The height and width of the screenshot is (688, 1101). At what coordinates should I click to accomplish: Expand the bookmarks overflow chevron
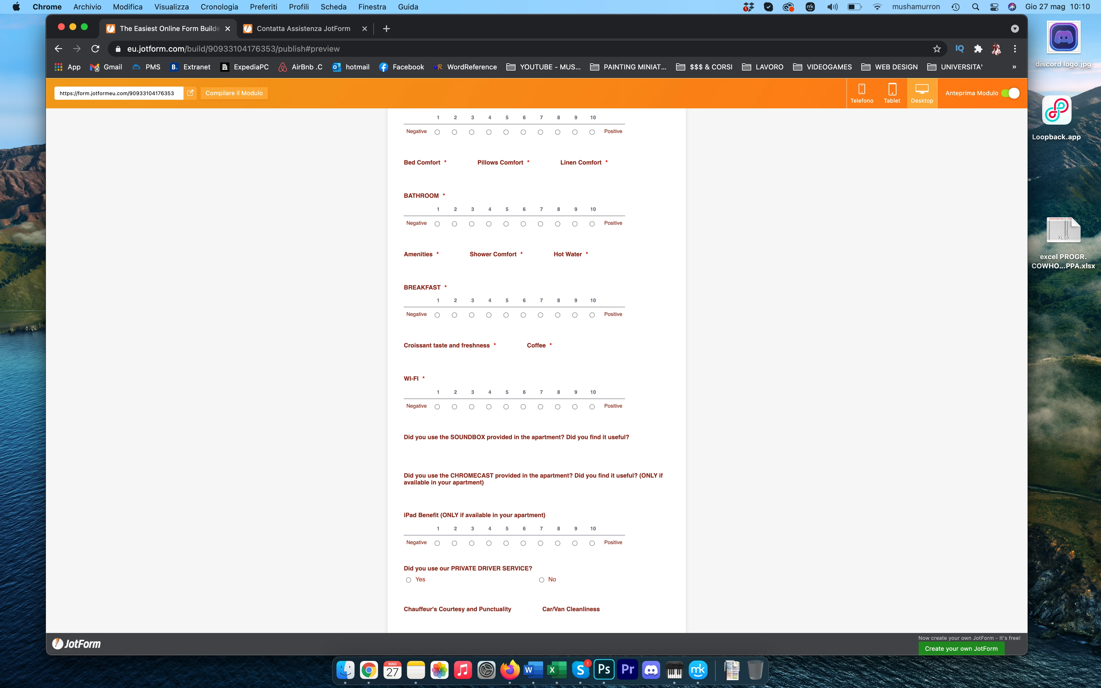[1014, 67]
